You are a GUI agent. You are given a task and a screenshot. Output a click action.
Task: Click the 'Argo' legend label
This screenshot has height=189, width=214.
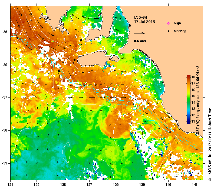click(x=177, y=23)
